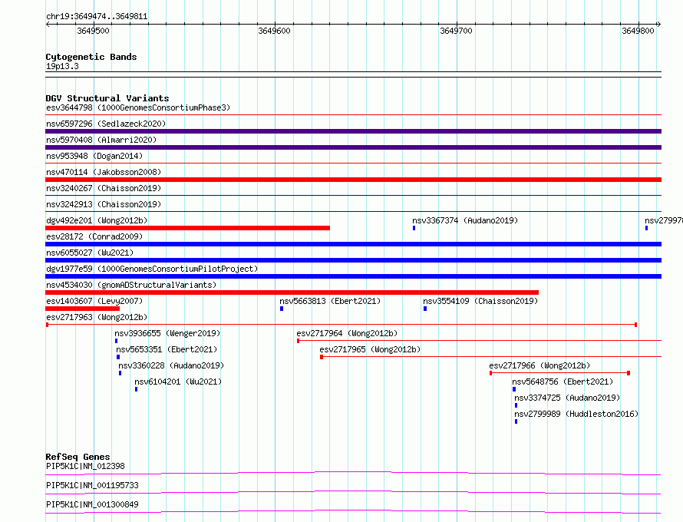Viewport: 683px width, 522px height.
Task: Open the first nsv3240267 Chaisson2019 label
Action: coord(104,188)
